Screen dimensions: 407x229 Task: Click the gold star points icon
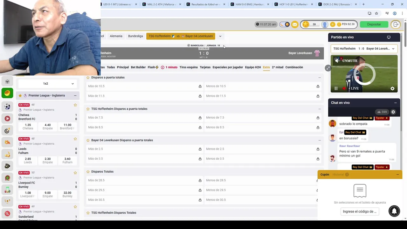pyautogui.click(x=306, y=24)
